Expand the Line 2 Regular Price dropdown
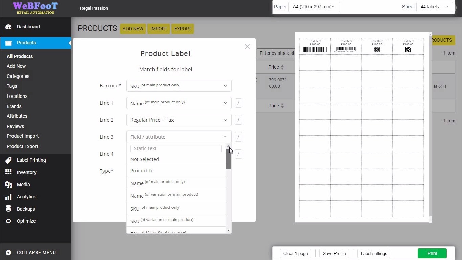Image resolution: width=462 pixels, height=260 pixels. pyautogui.click(x=179, y=120)
